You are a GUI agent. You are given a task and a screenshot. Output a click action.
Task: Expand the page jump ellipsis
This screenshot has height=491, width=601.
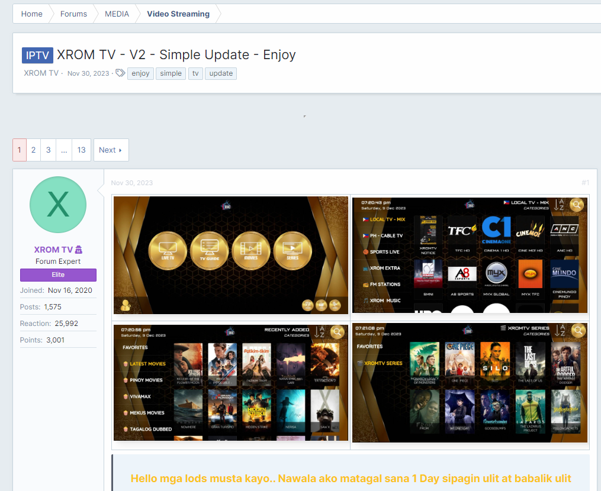point(64,150)
